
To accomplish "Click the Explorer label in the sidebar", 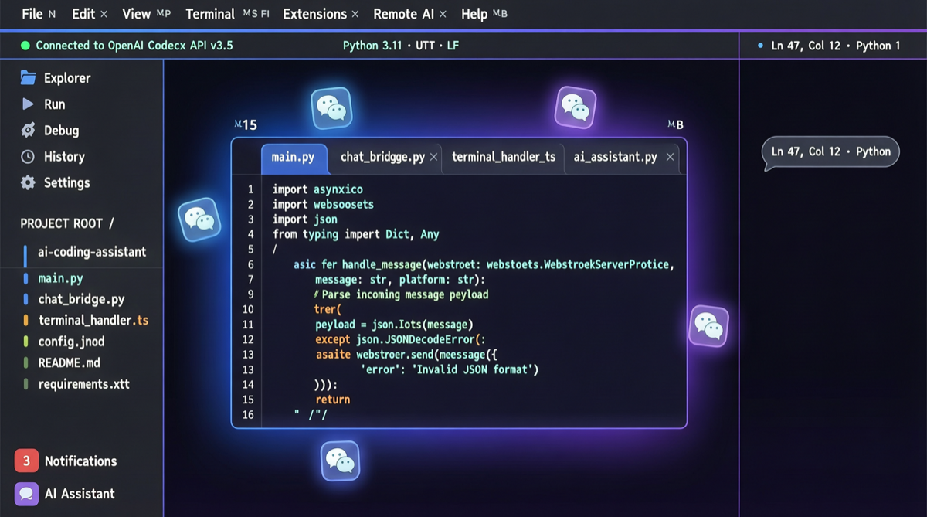I will point(67,78).
